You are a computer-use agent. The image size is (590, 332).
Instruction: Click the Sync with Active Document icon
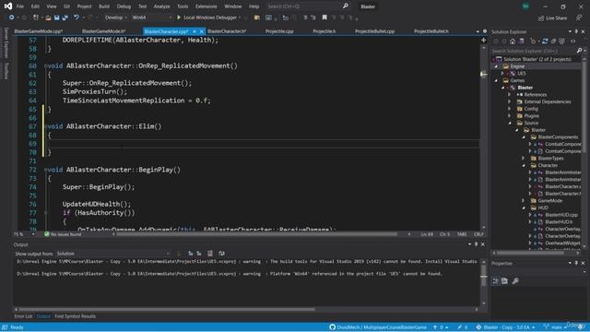tap(545, 41)
